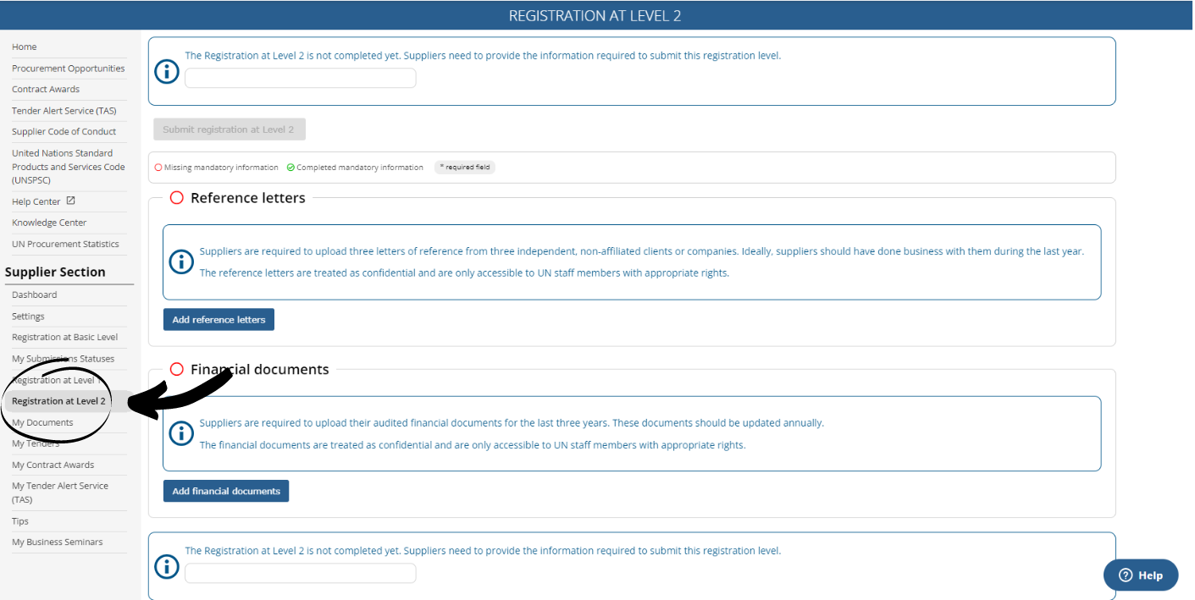Navigate to UN Procurement Statistics
1195x600 pixels.
point(65,244)
